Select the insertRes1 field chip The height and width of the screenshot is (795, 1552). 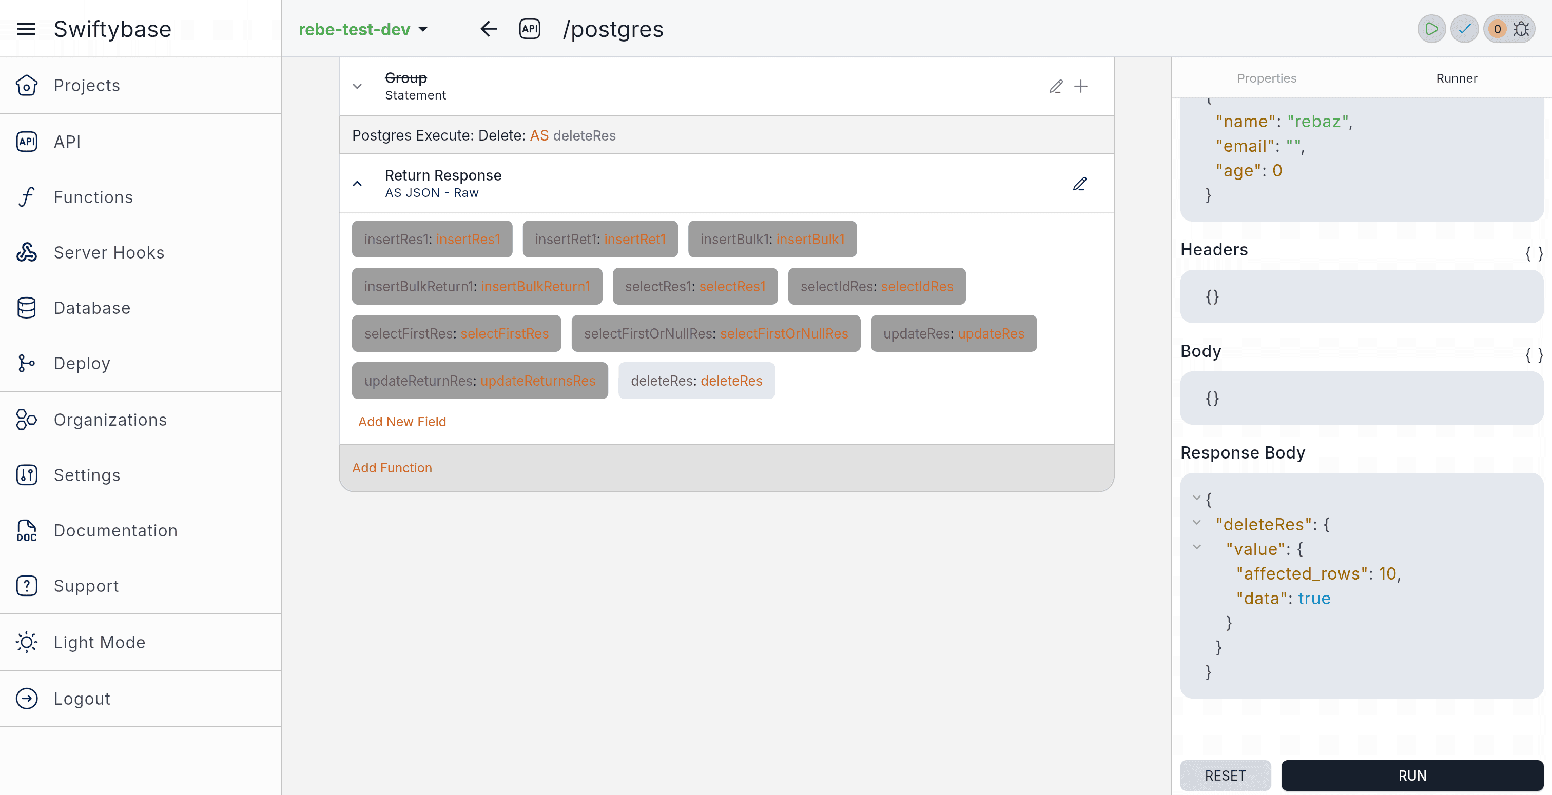point(432,239)
